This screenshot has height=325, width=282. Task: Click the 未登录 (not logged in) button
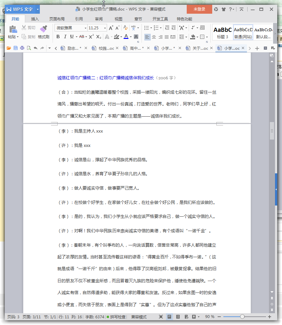[x=199, y=9]
